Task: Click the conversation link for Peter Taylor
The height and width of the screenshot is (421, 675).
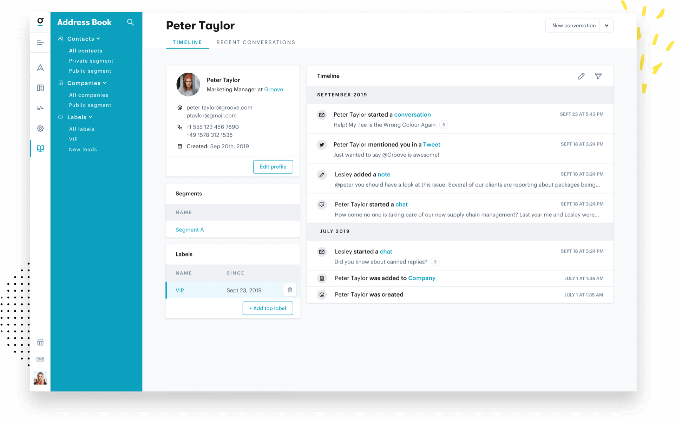Action: tap(412, 114)
